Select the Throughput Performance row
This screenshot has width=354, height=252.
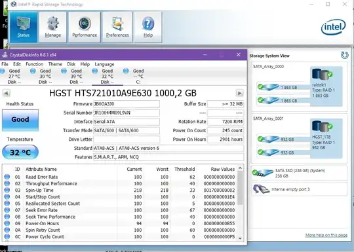(x=120, y=183)
